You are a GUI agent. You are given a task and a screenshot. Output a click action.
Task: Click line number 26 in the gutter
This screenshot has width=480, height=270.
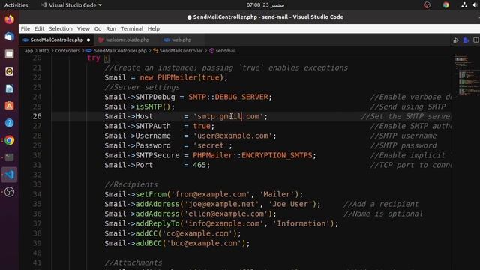click(37, 116)
